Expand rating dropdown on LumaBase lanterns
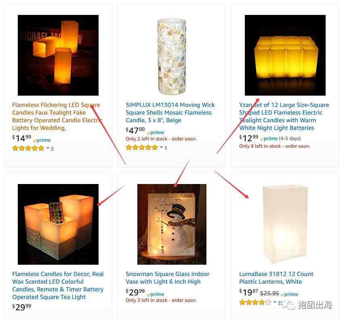This screenshot has width=343, height=320. coord(275,302)
